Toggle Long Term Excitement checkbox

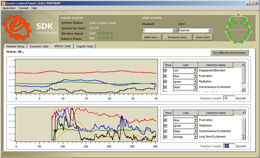click(x=166, y=137)
